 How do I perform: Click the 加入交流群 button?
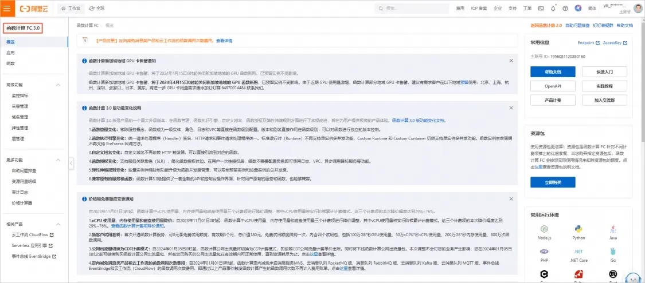pos(604,100)
